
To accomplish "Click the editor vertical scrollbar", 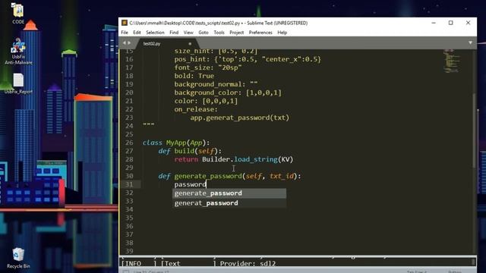I will (474, 130).
